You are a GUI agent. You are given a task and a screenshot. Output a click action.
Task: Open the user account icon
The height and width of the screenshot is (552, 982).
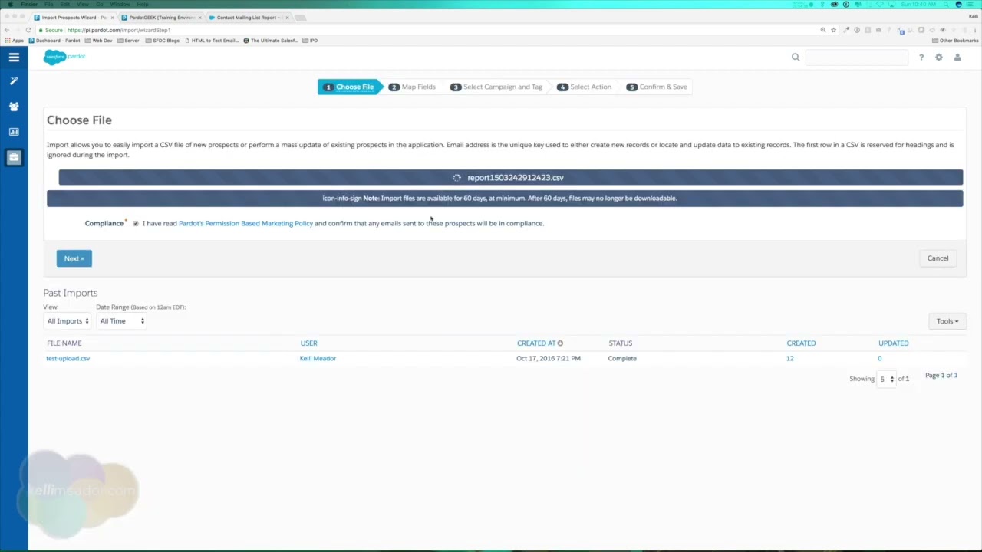point(957,58)
